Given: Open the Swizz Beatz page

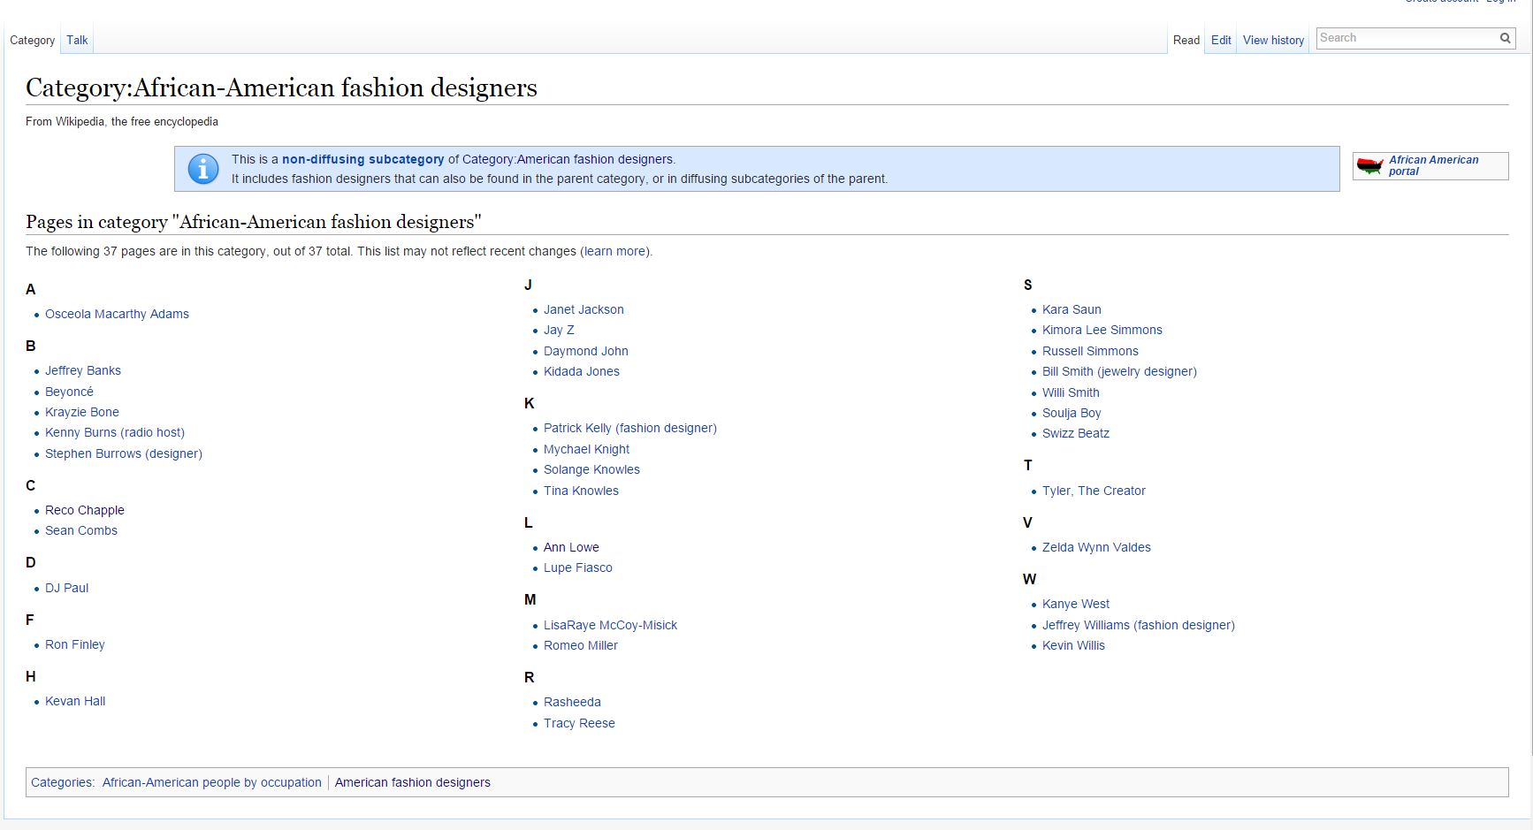Looking at the screenshot, I should pos(1076,433).
